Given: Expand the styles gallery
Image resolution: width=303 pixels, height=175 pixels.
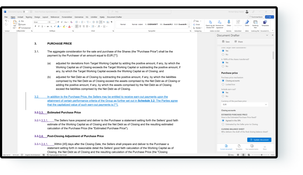Looking at the screenshot, I should coord(189,27).
